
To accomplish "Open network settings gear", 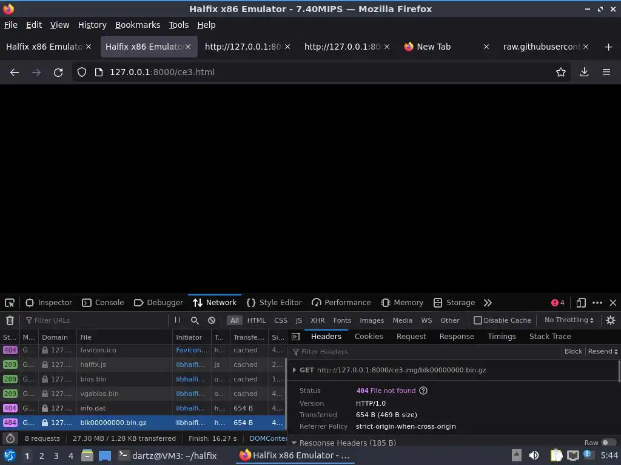I will (611, 320).
